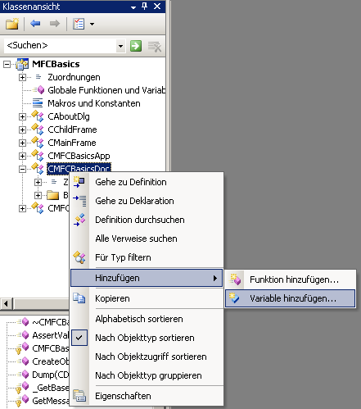Collapse the MFCBasics project node
This screenshot has width=361, height=409.
[x=7, y=65]
